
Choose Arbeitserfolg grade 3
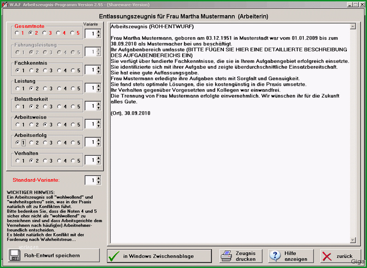coord(45,142)
